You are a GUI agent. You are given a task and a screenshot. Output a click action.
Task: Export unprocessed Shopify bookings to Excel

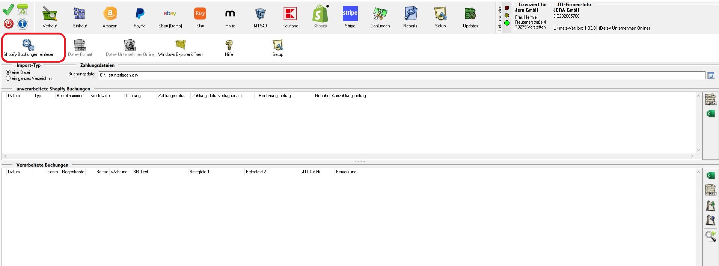710,114
